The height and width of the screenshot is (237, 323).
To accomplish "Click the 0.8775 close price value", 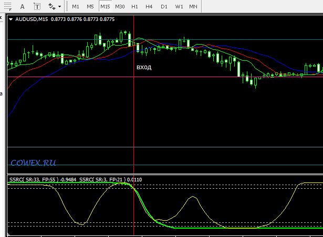I will pyautogui.click(x=107, y=19).
